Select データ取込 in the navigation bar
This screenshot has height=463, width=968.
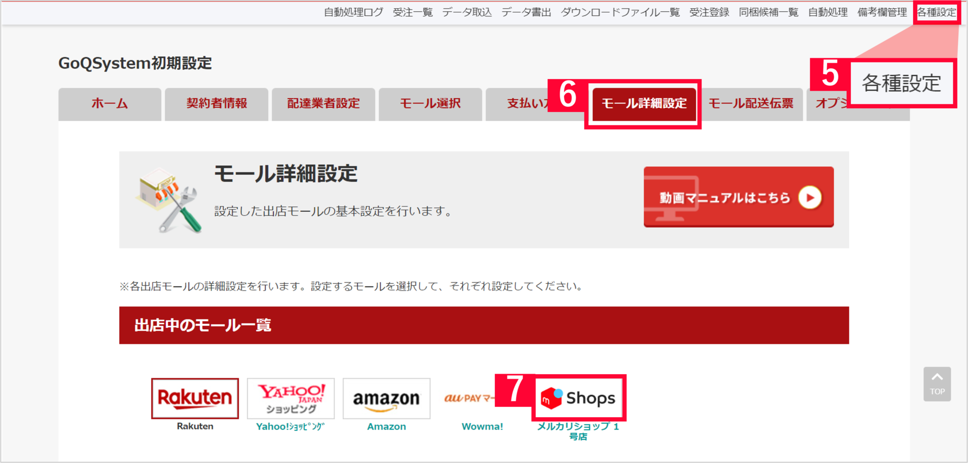click(467, 12)
